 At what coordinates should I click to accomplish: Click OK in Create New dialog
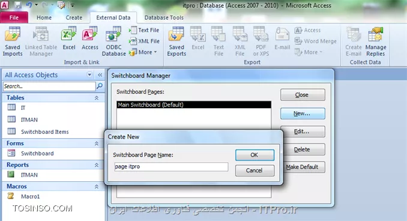pos(255,155)
